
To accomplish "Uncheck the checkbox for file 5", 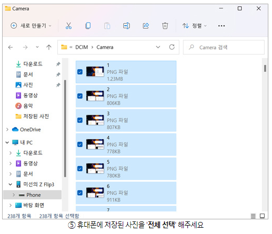I will pyautogui.click(x=80, y=169).
